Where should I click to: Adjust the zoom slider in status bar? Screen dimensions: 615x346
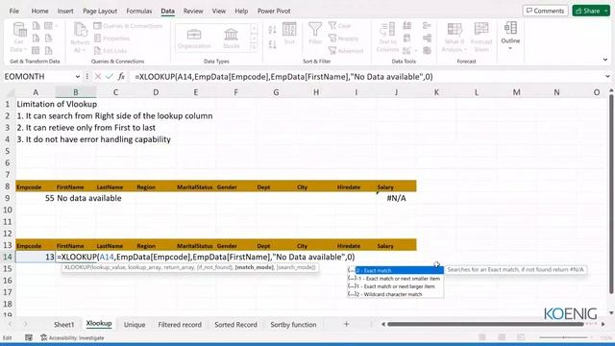(563, 337)
